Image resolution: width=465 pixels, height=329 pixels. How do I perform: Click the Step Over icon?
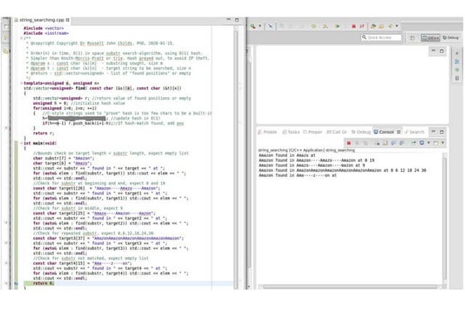click(325, 26)
